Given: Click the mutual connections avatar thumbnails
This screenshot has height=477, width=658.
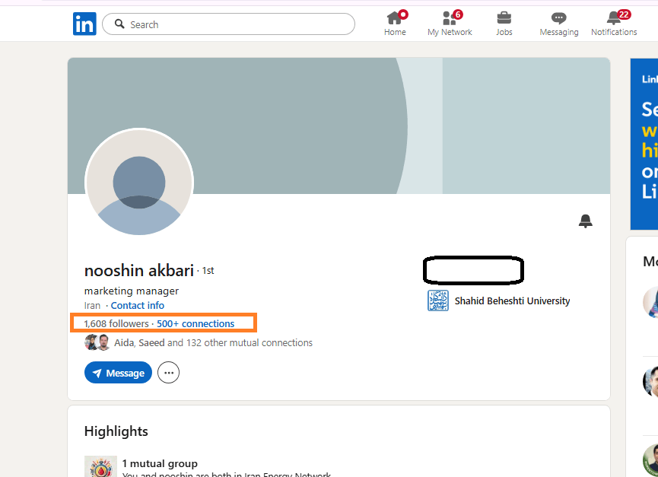Looking at the screenshot, I should [x=97, y=343].
